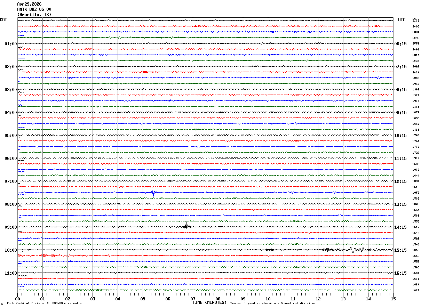Image resolution: width=421 pixels, height=308 pixels.
Task: Select the AMTX BHZ US 00 station label
Action: pos(34,9)
